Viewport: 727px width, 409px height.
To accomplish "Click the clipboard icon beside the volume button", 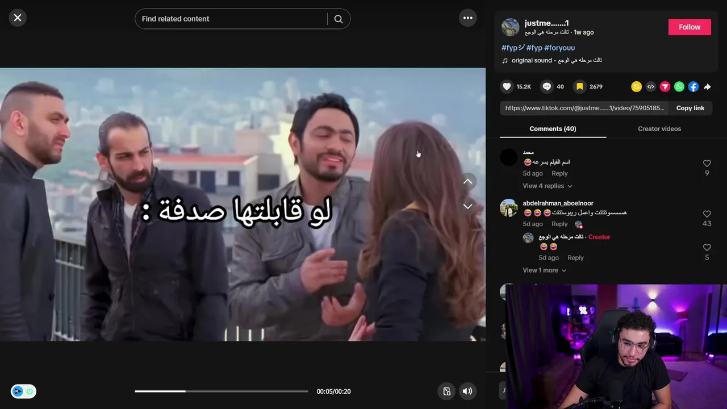I will tap(446, 391).
